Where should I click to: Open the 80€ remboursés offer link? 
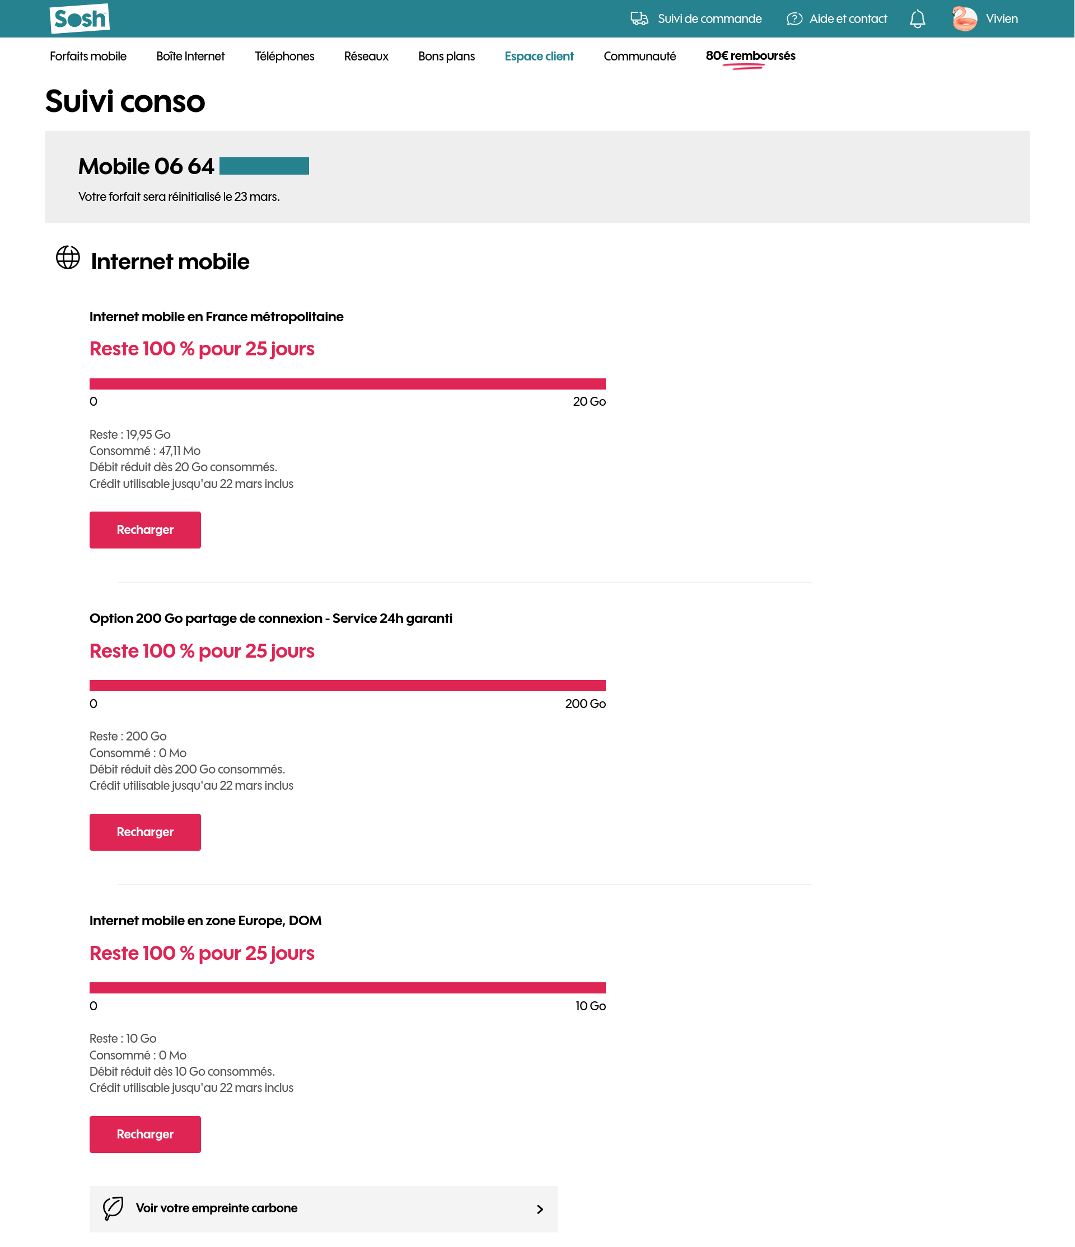pyautogui.click(x=751, y=56)
